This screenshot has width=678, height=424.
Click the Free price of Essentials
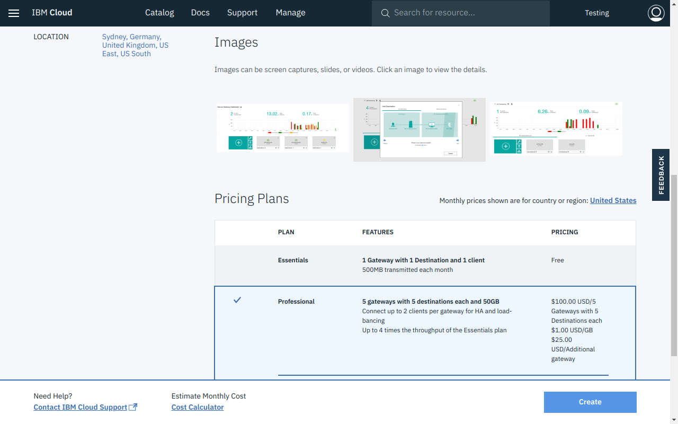558,260
